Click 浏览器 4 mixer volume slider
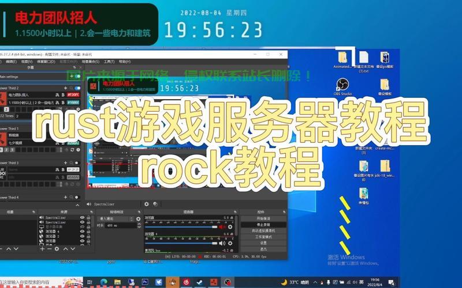This screenshot has height=288, width=462. [x=181, y=243]
